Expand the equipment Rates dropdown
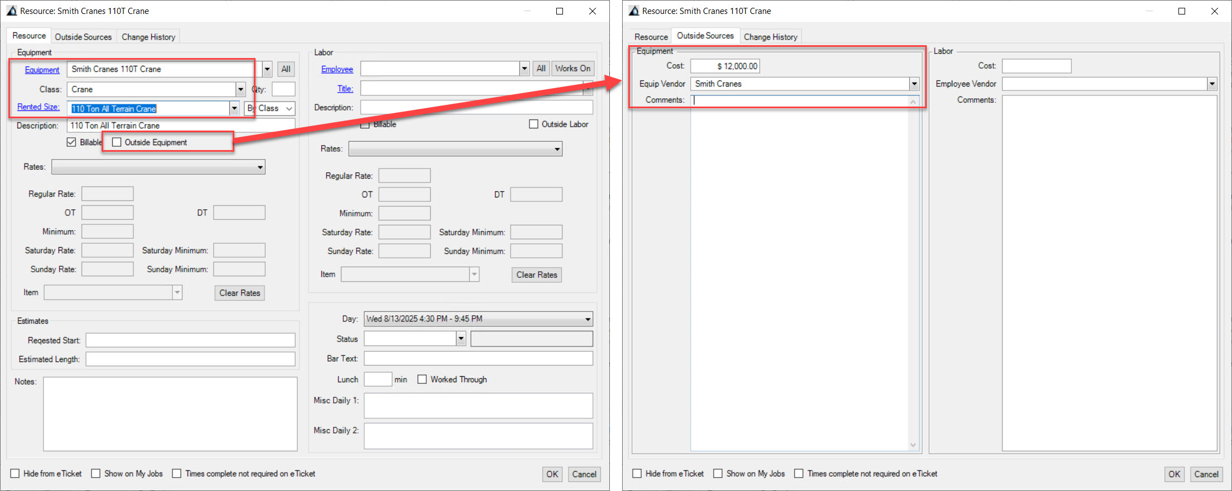This screenshot has height=491, width=1232. [158, 167]
